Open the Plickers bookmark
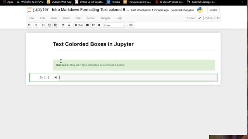248x139 pixels. tap(114, 2)
